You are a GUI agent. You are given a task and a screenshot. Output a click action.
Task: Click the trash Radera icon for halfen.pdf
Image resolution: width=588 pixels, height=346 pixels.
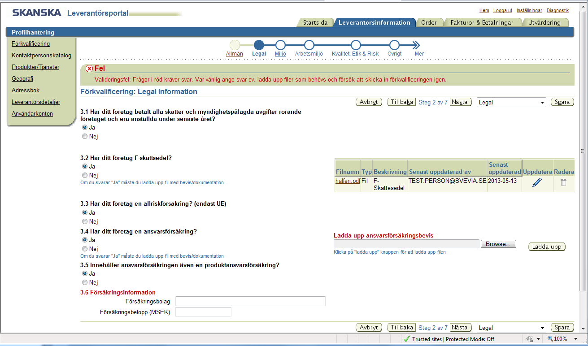pos(563,182)
